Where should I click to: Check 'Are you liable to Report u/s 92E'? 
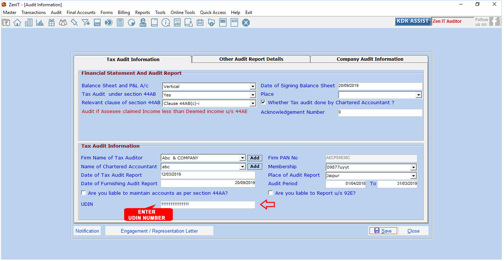pyautogui.click(x=271, y=193)
